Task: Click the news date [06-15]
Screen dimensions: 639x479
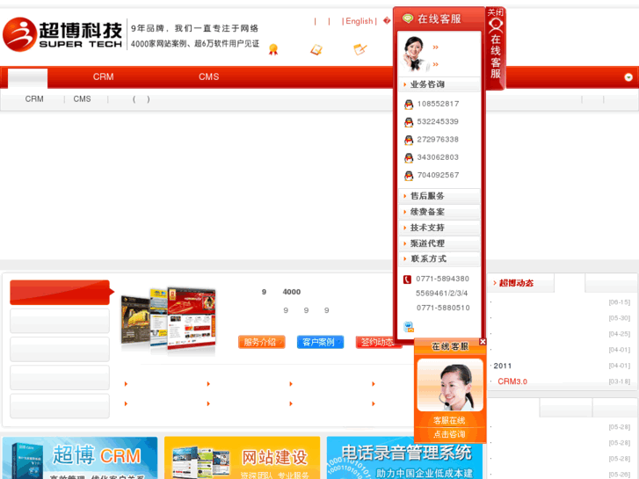Action: point(619,302)
